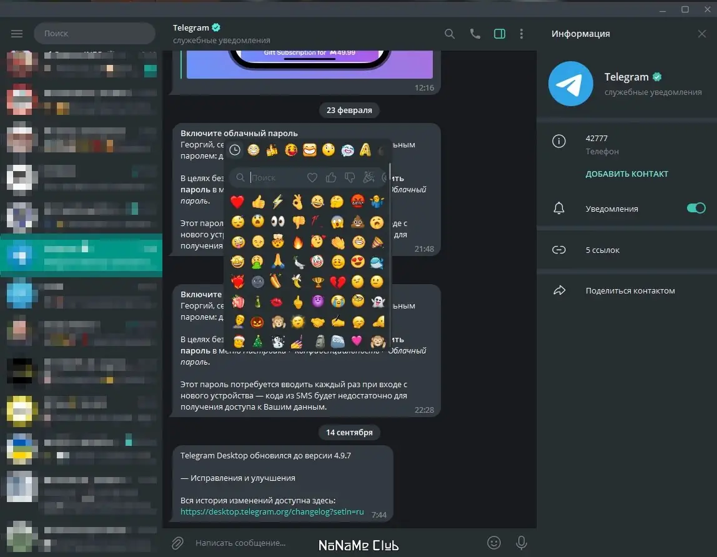717x557 pixels.
Task: React with the eyes emoji
Action: (277, 222)
